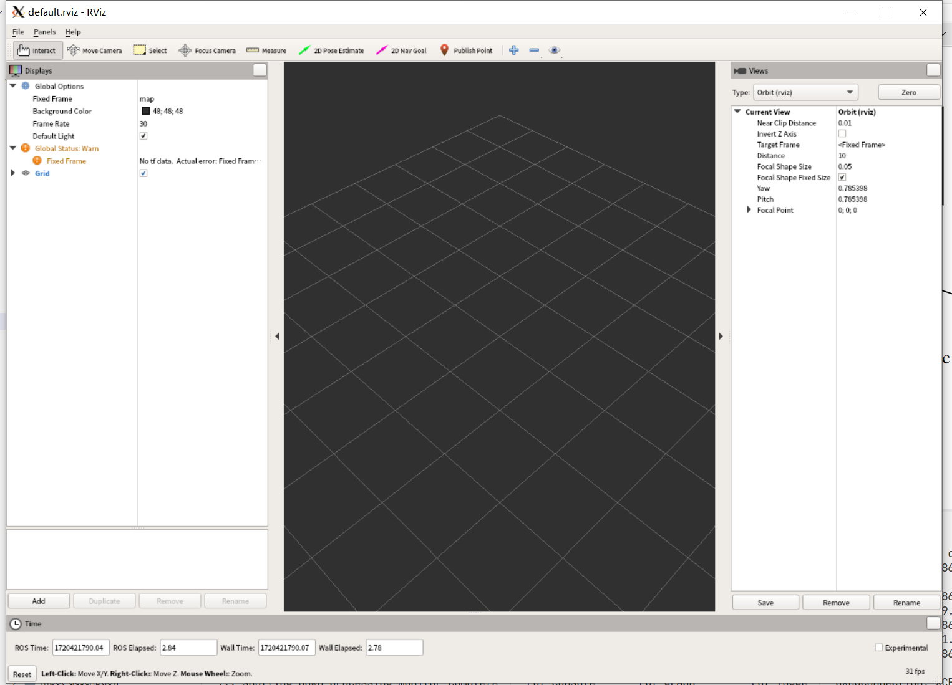The height and width of the screenshot is (685, 952).
Task: Click the Grid display icon
Action: (26, 173)
